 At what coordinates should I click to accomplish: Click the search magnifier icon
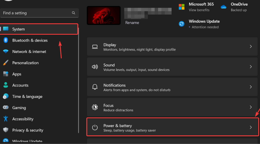click(x=74, y=13)
